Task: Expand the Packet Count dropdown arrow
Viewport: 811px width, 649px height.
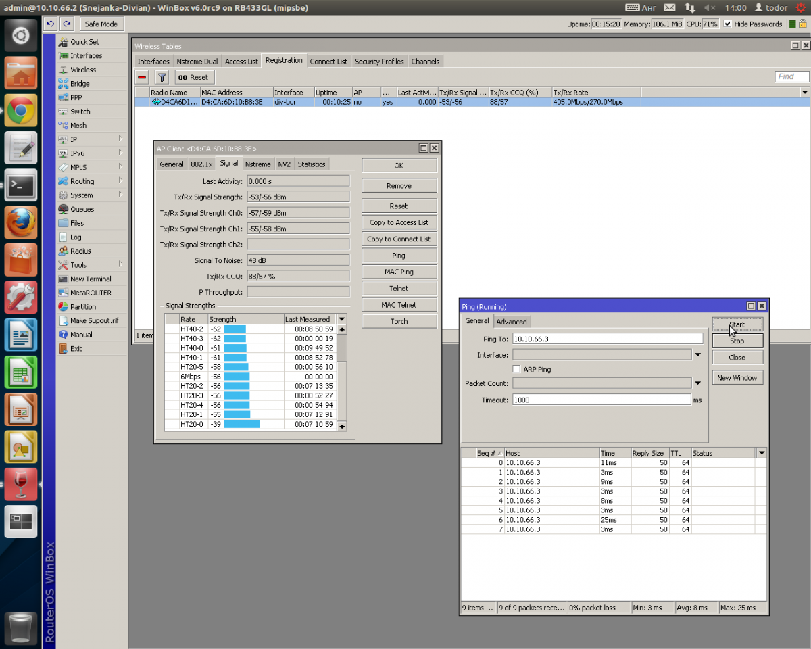Action: click(x=697, y=383)
